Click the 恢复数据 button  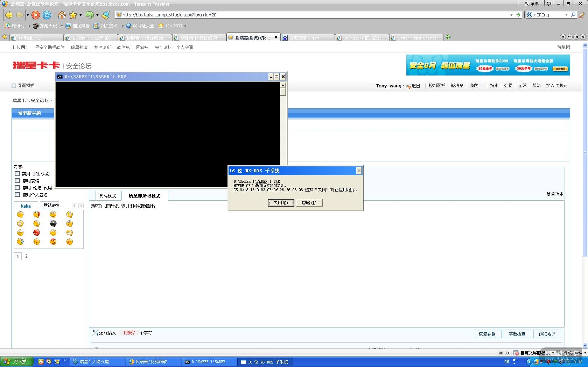point(487,334)
